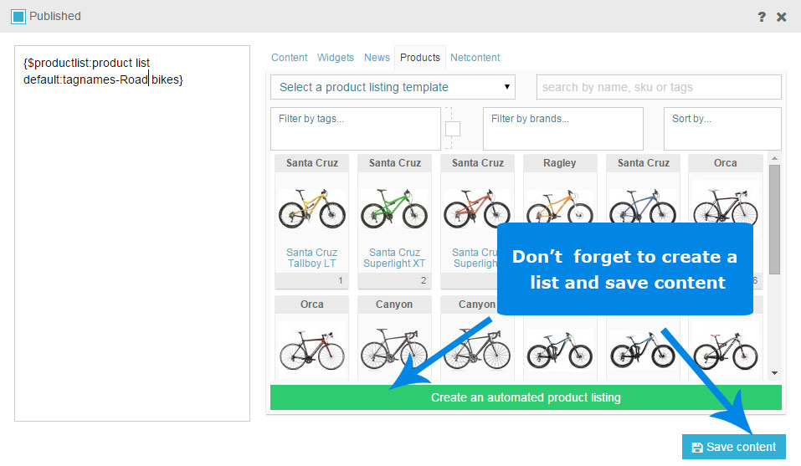Click number 1 under Tallboy LT
The height and width of the screenshot is (466, 801).
(x=340, y=280)
